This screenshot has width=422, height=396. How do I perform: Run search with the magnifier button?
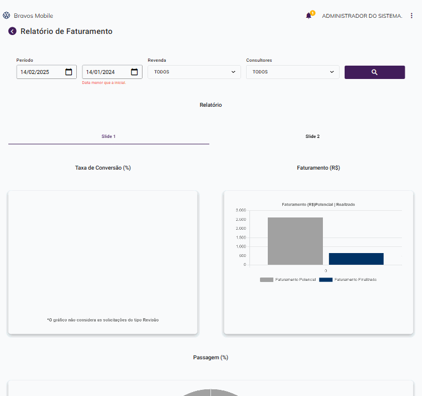pyautogui.click(x=375, y=72)
